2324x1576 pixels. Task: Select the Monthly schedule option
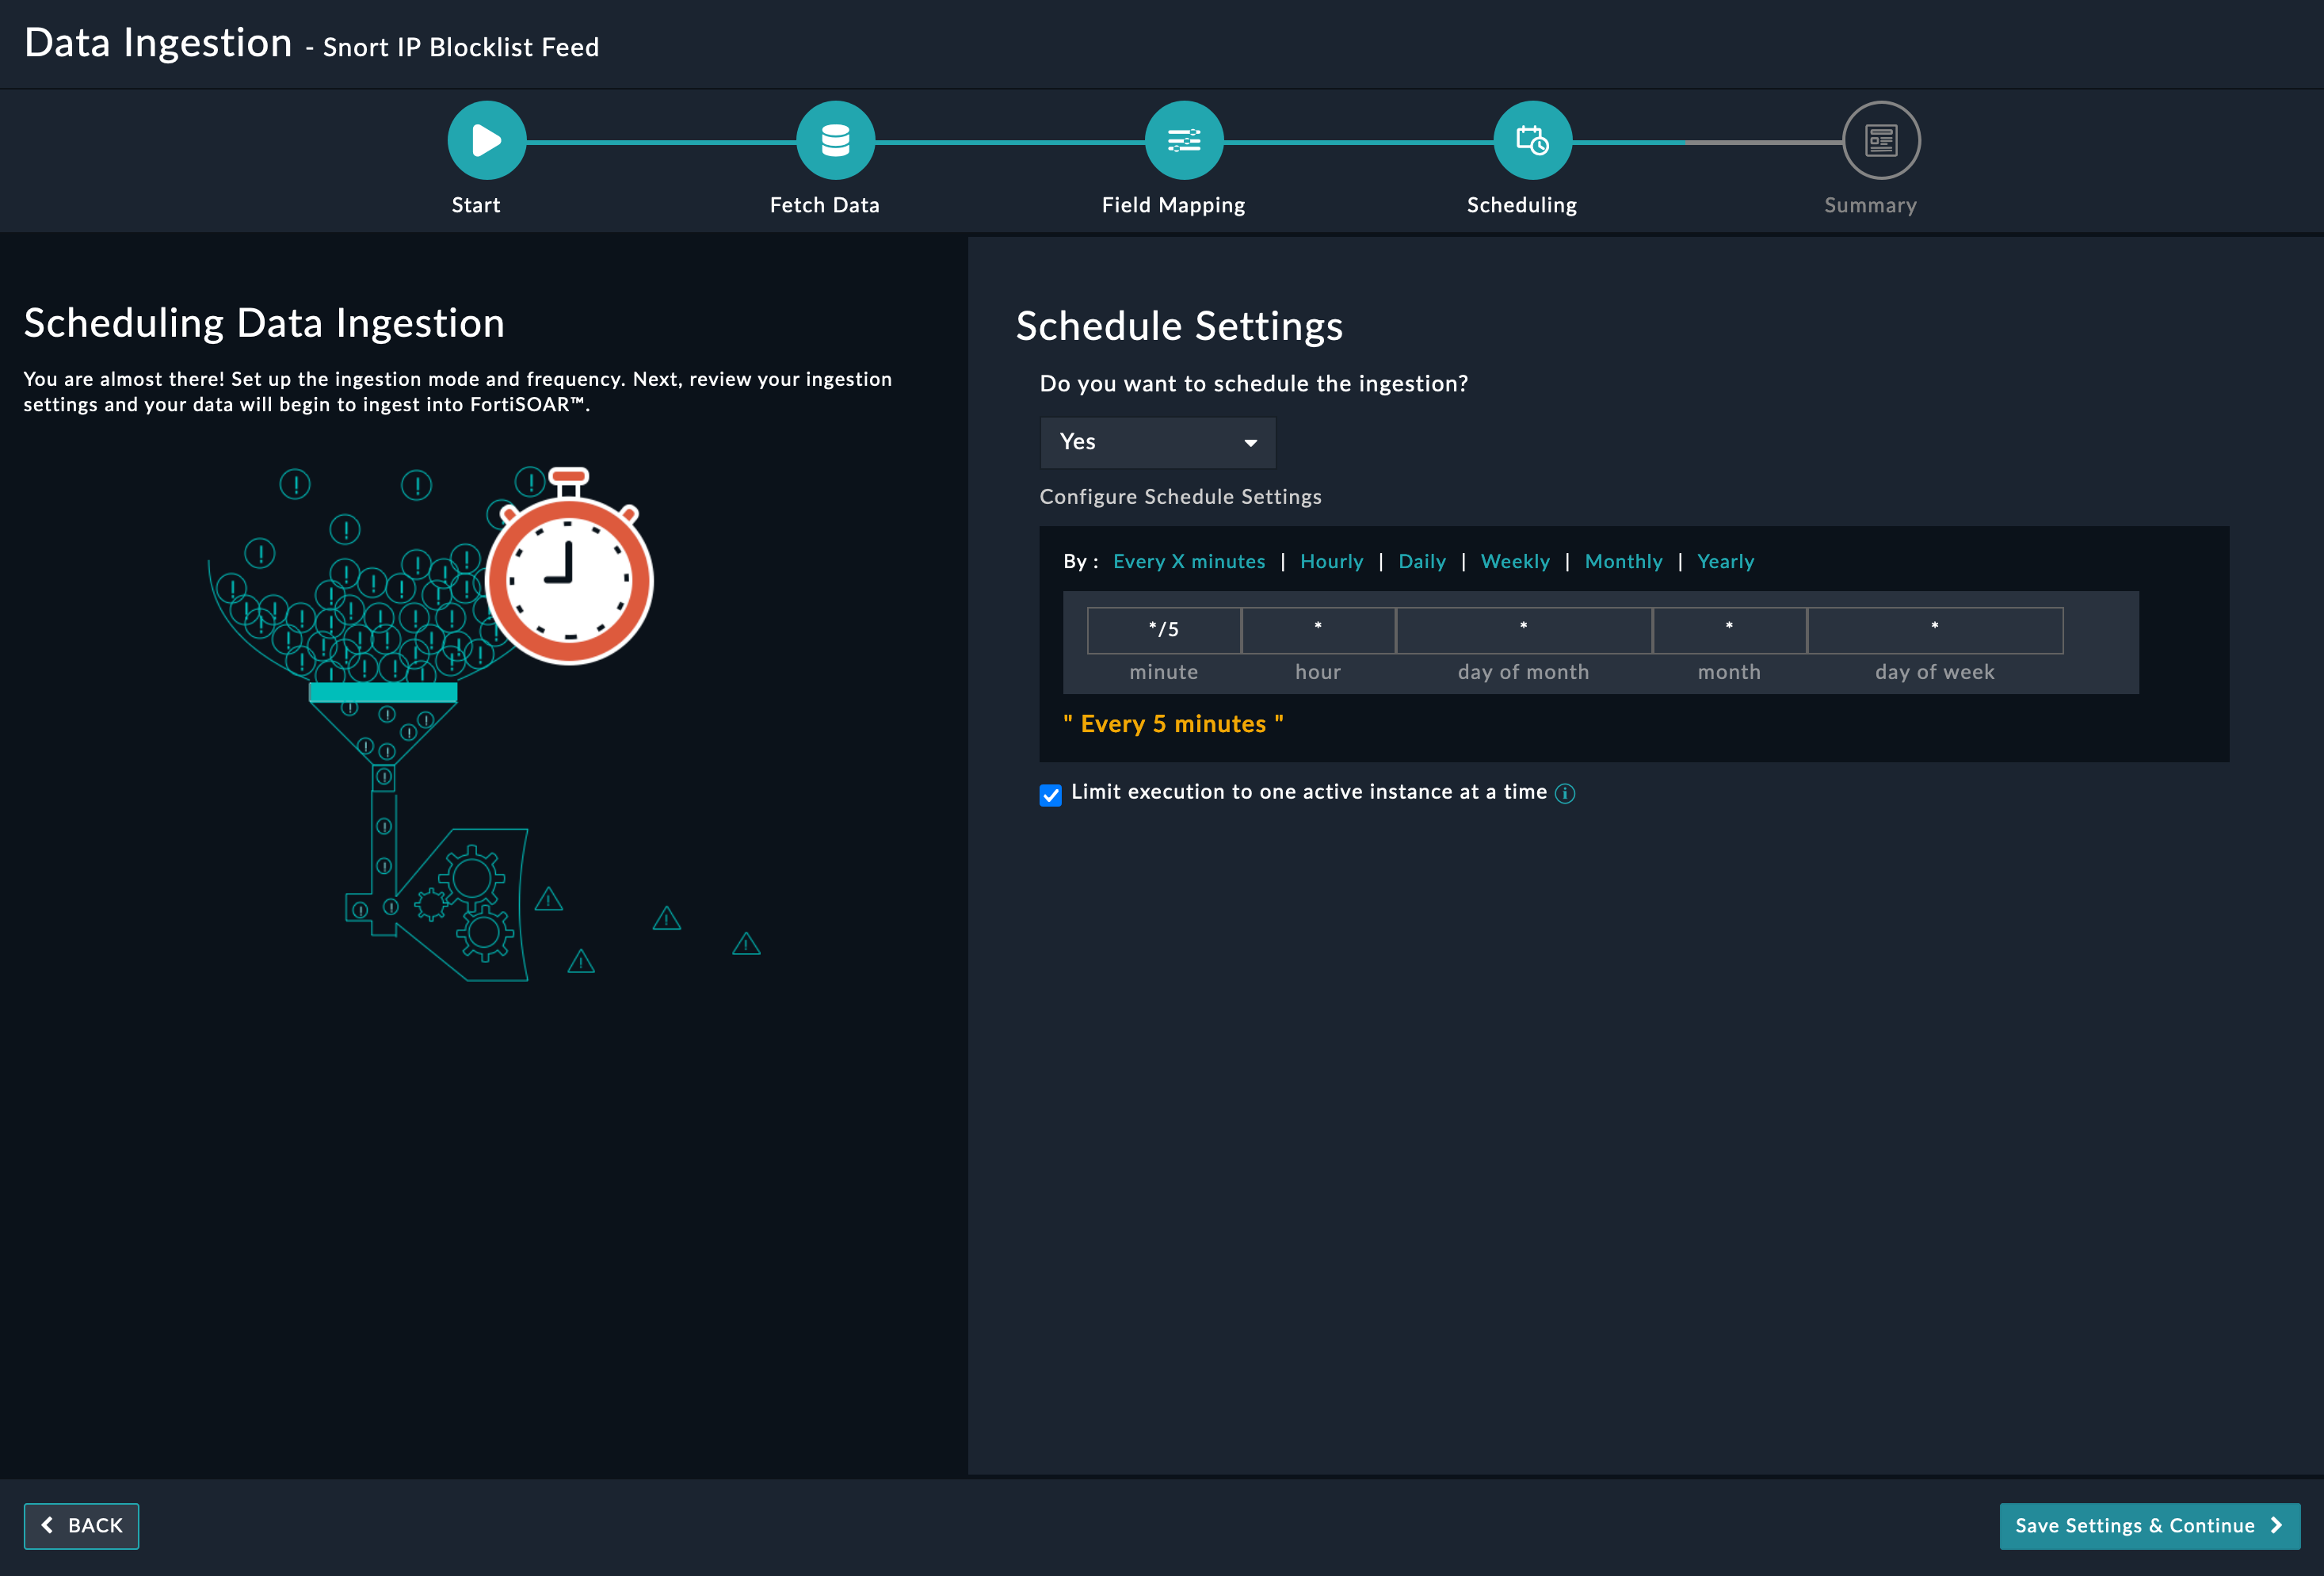[x=1622, y=561]
